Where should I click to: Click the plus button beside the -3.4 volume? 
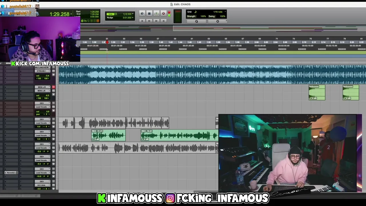(x=53, y=75)
